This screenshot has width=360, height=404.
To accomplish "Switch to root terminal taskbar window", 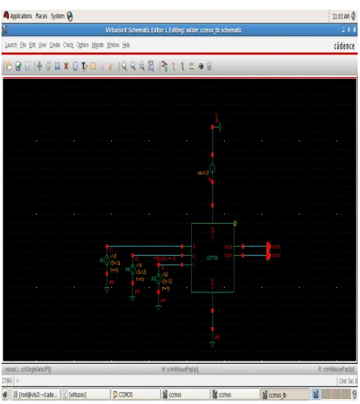I will pos(36,394).
